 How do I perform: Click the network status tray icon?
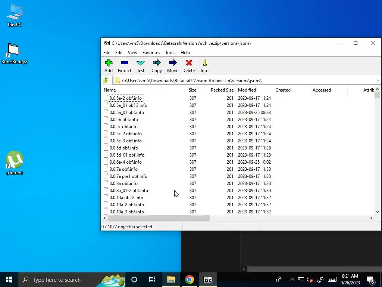301,280
